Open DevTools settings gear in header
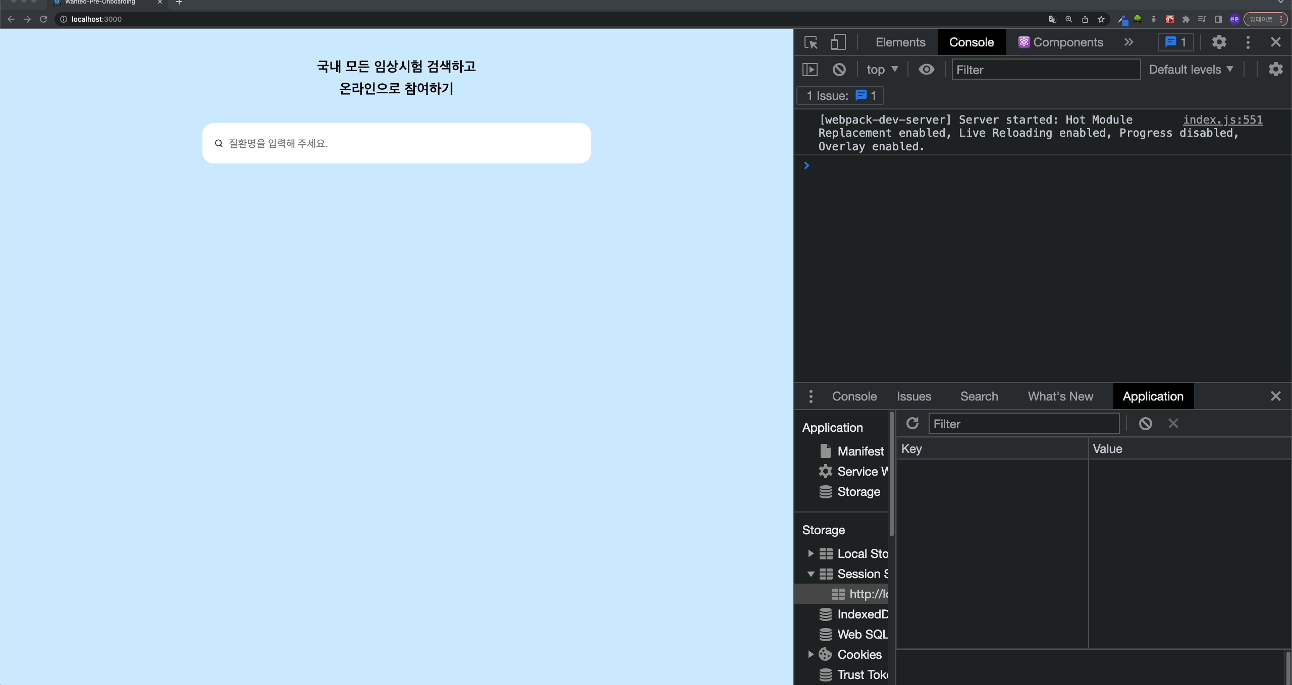Screen dimensions: 1292x685 coord(1219,42)
